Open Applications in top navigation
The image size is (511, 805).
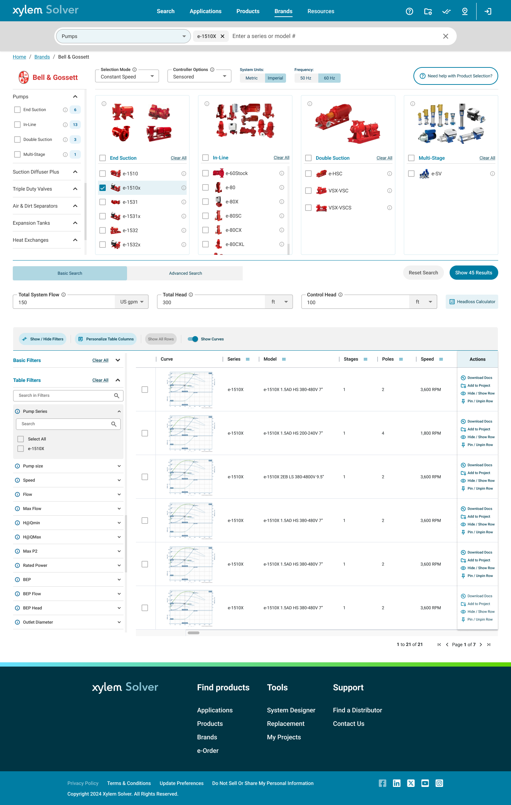[x=205, y=11]
